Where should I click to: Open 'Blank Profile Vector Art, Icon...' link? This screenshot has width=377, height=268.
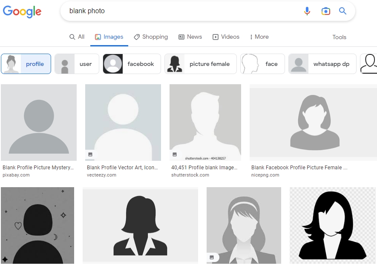pyautogui.click(x=122, y=168)
